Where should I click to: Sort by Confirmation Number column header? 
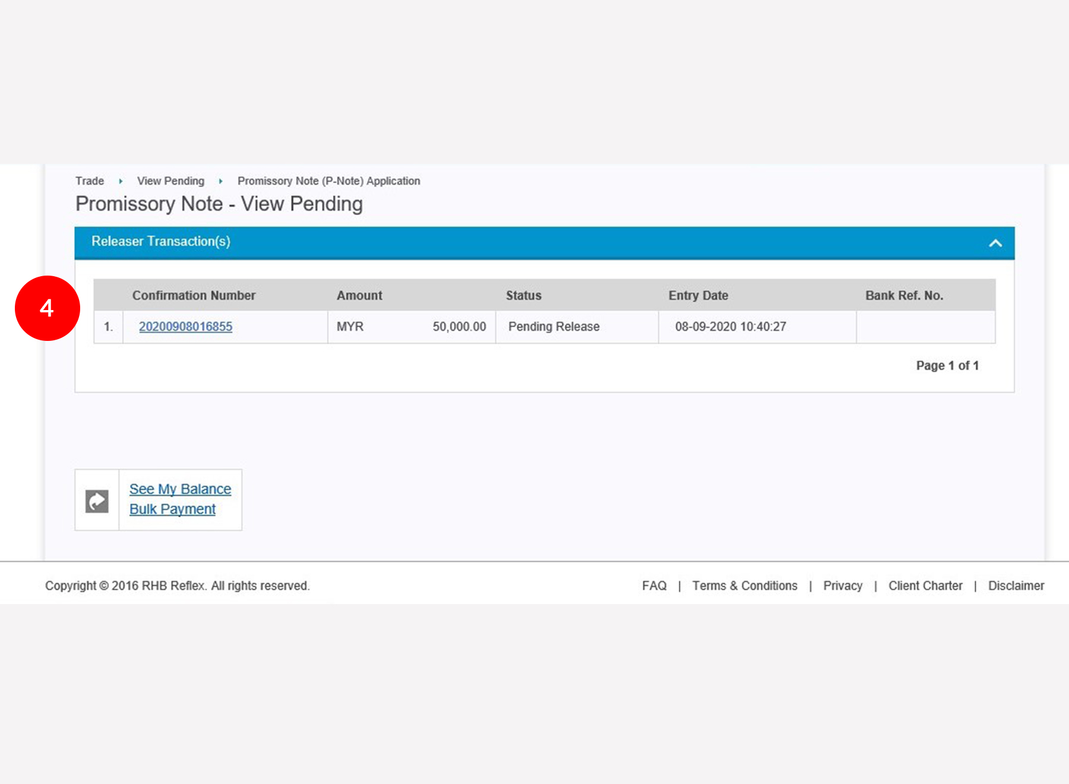tap(194, 295)
